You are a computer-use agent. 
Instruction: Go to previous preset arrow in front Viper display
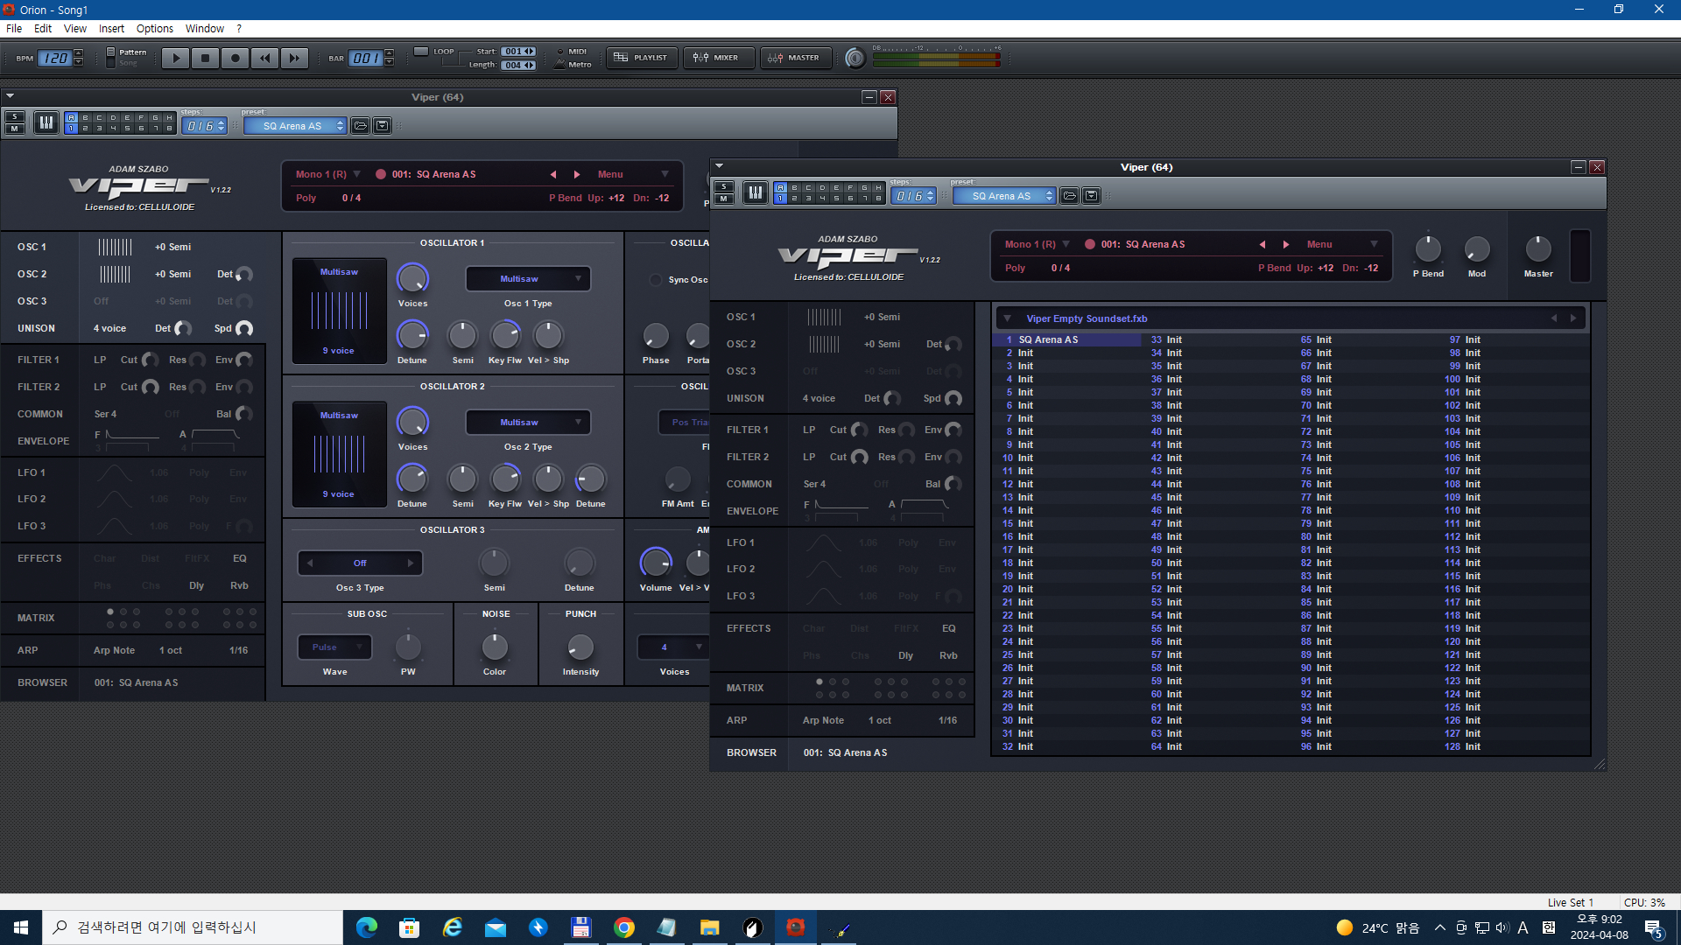1263,245
